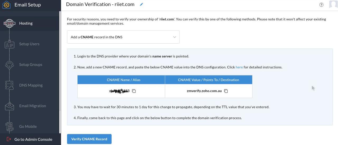The image size is (338, 145).
Task: Edit domain name with pencil icon
Action: coord(142,4)
